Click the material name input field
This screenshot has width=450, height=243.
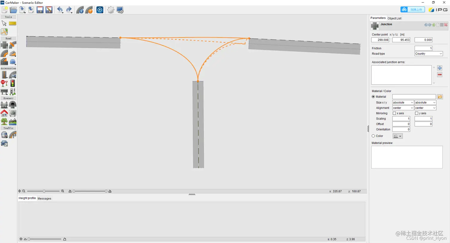[x=414, y=97]
